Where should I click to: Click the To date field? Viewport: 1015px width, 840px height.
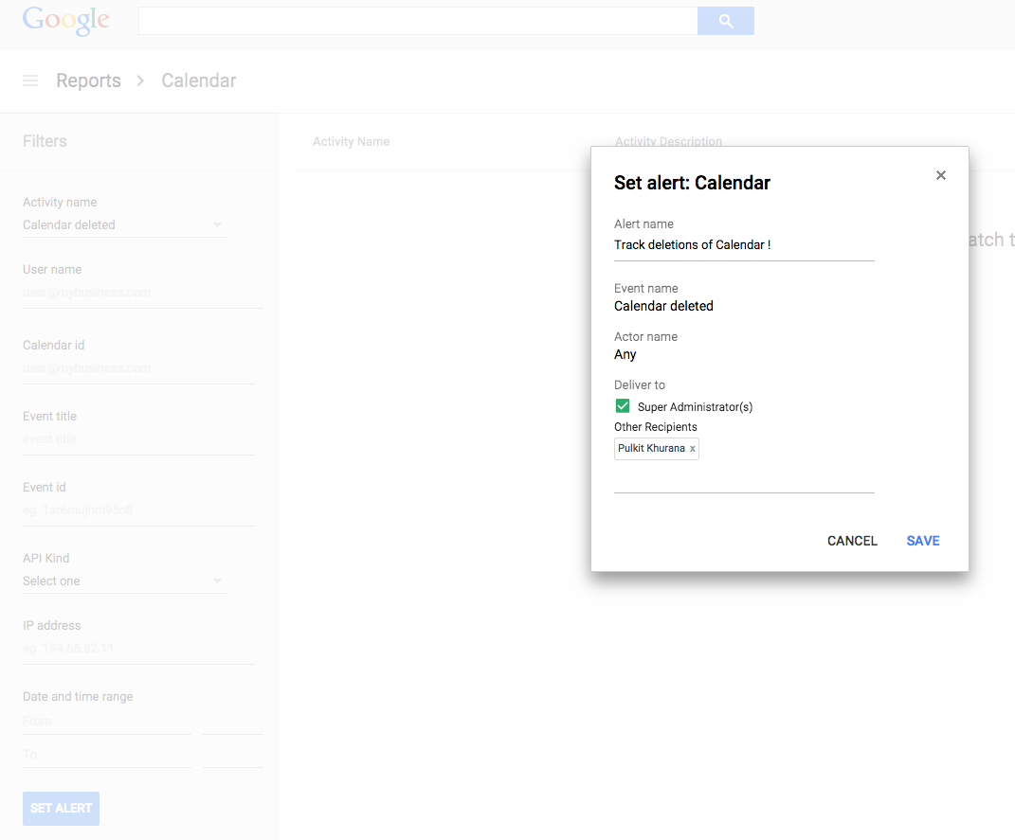coord(107,756)
